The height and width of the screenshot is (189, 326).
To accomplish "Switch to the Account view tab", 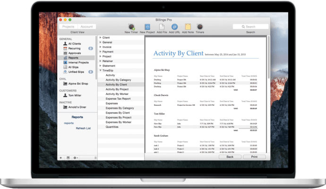I will 87,26.
